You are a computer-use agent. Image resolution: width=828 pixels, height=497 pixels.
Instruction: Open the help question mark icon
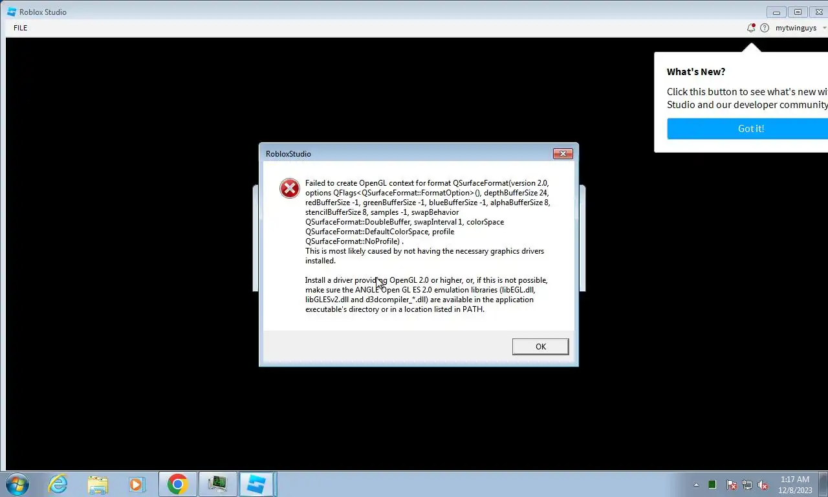[765, 28]
